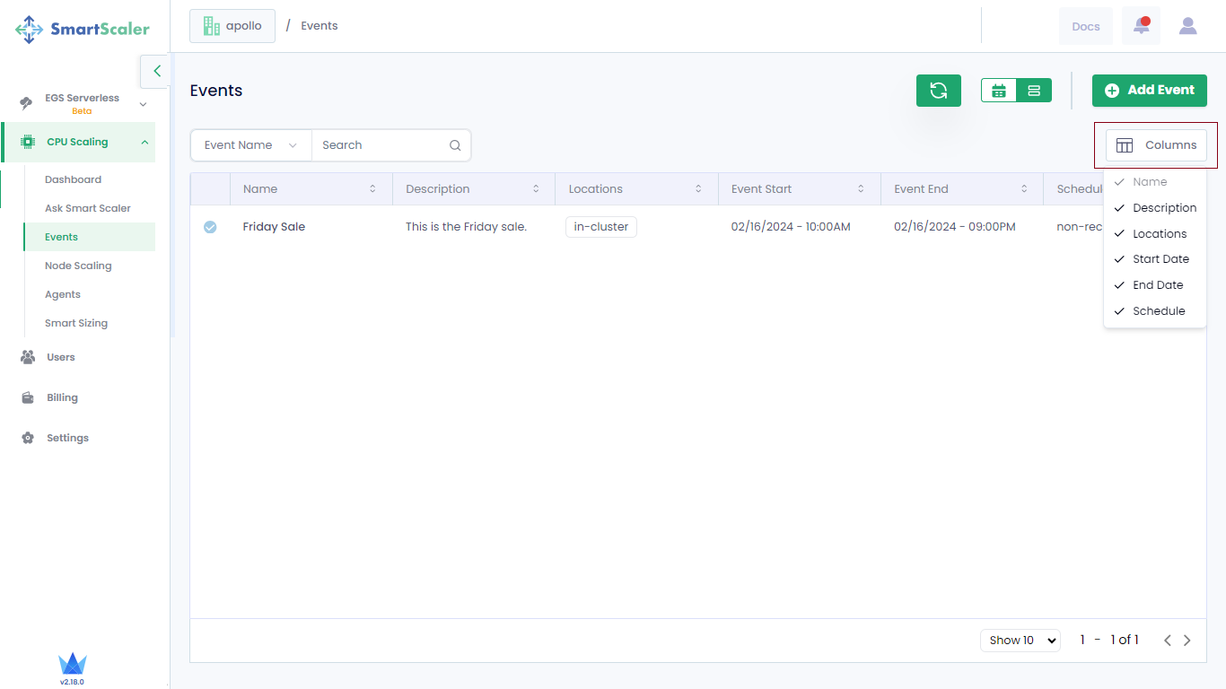This screenshot has height=689, width=1226.
Task: Open the Show 10 page size dropdown
Action: 1020,641
